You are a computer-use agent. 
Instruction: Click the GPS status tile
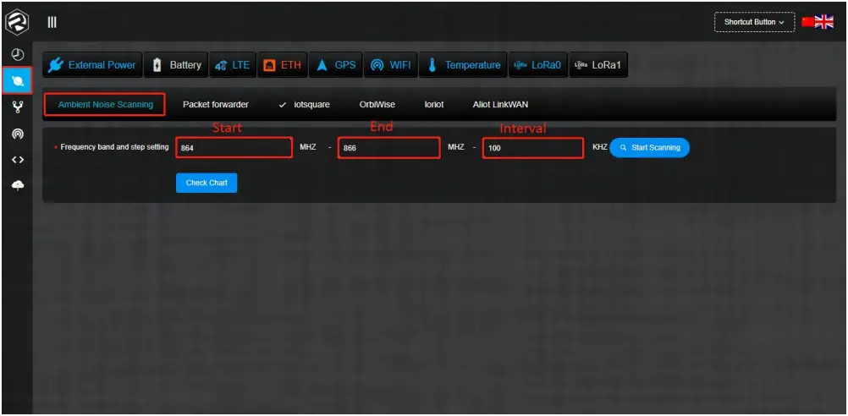(336, 65)
